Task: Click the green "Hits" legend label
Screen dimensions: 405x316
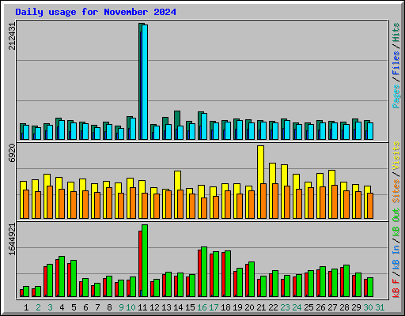Action: coord(396,32)
